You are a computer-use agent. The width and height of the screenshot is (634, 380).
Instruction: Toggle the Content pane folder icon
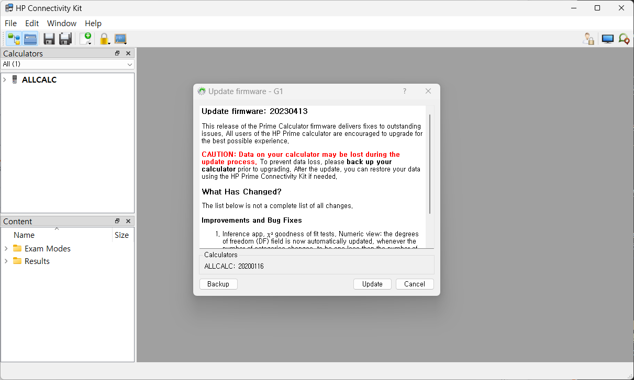(30, 39)
